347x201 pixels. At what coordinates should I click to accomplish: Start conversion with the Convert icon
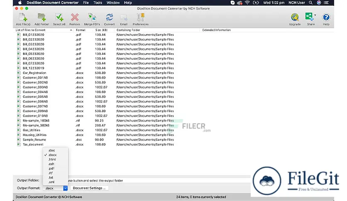109,18
